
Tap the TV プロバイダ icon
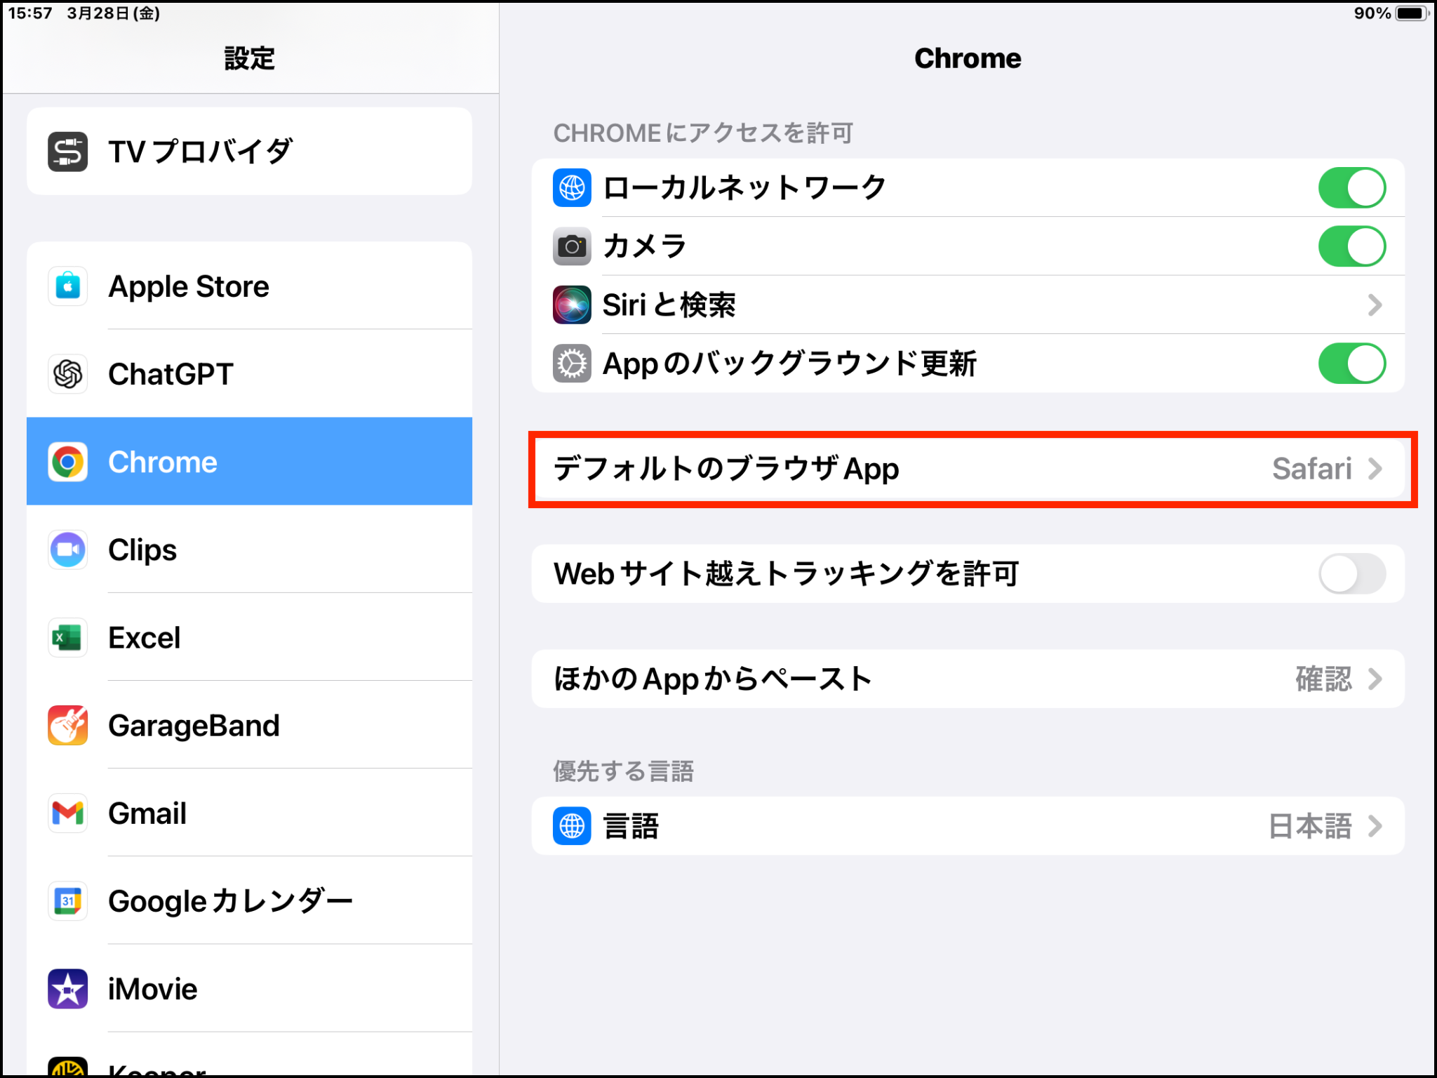[67, 152]
